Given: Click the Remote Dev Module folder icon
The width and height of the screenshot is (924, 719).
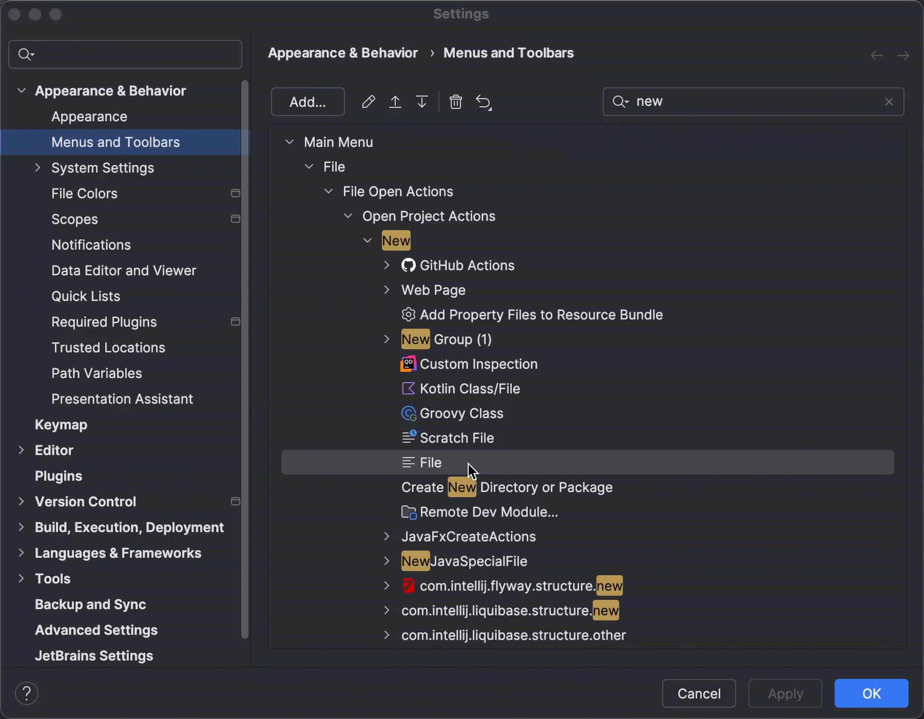Looking at the screenshot, I should point(408,512).
